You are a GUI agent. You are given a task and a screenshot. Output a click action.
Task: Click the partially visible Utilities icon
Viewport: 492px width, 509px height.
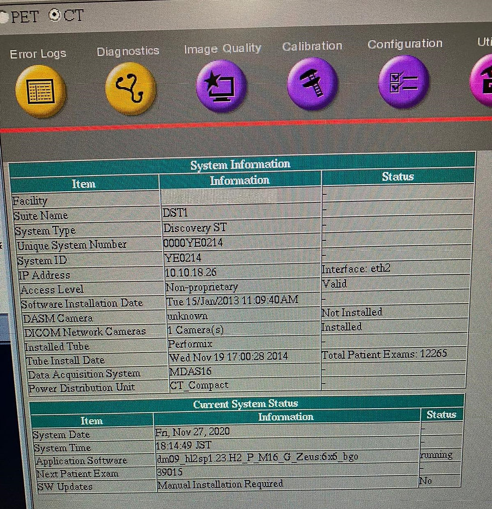(483, 80)
